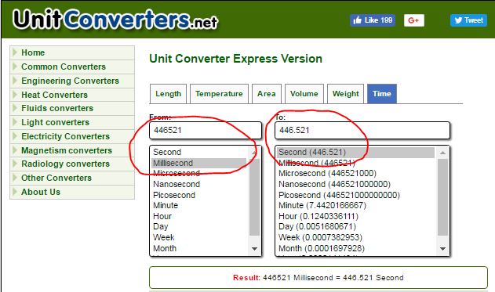This screenshot has width=495, height=292.
Task: Open Radiology converters in sidebar
Action: click(72, 164)
